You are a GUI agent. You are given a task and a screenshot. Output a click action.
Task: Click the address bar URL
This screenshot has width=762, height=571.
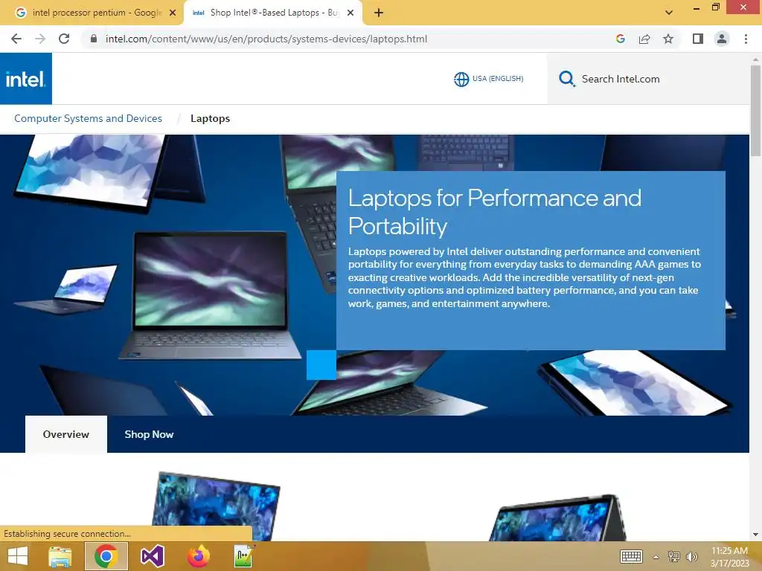pos(266,39)
